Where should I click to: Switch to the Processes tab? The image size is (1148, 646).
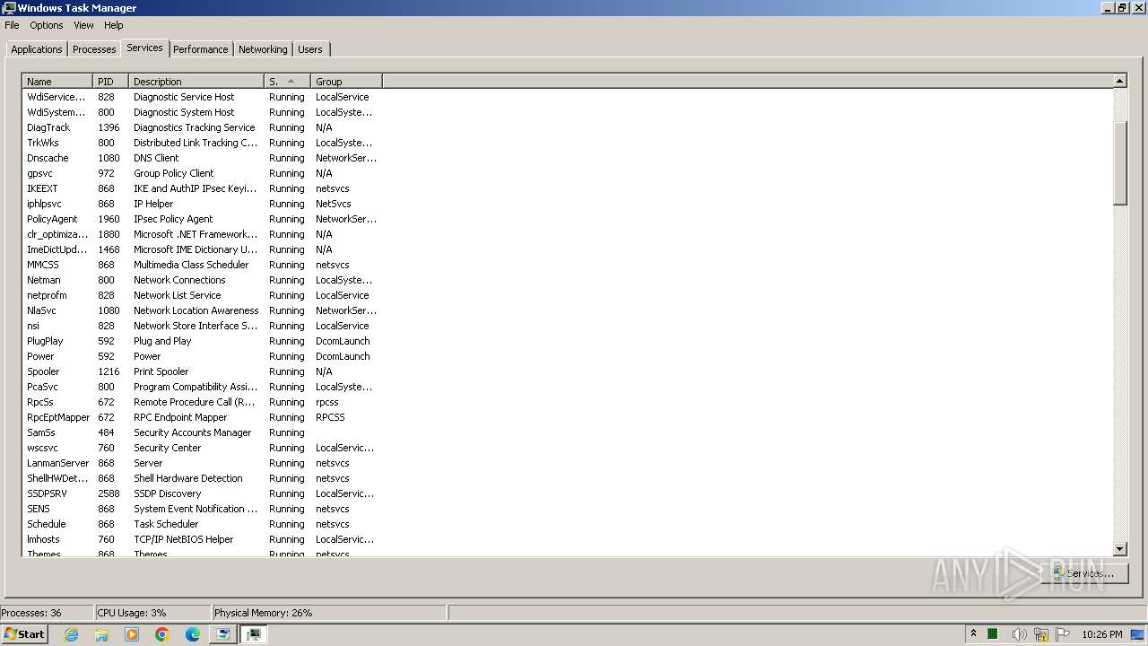click(94, 49)
